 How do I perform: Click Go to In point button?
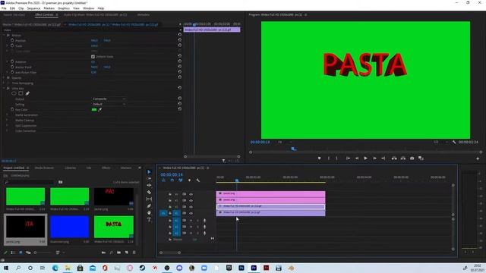tap(348, 158)
